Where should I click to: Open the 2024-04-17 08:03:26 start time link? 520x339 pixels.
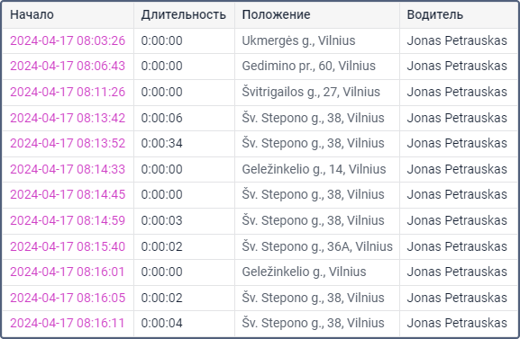[x=68, y=40]
